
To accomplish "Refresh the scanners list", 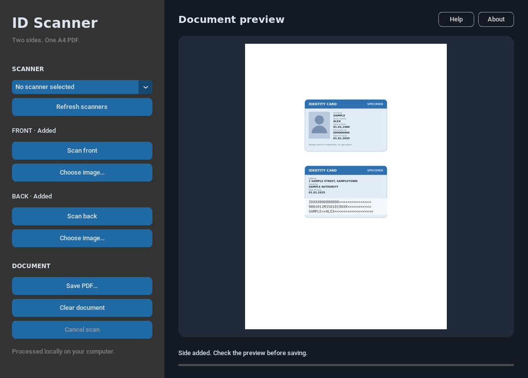I will point(82,107).
